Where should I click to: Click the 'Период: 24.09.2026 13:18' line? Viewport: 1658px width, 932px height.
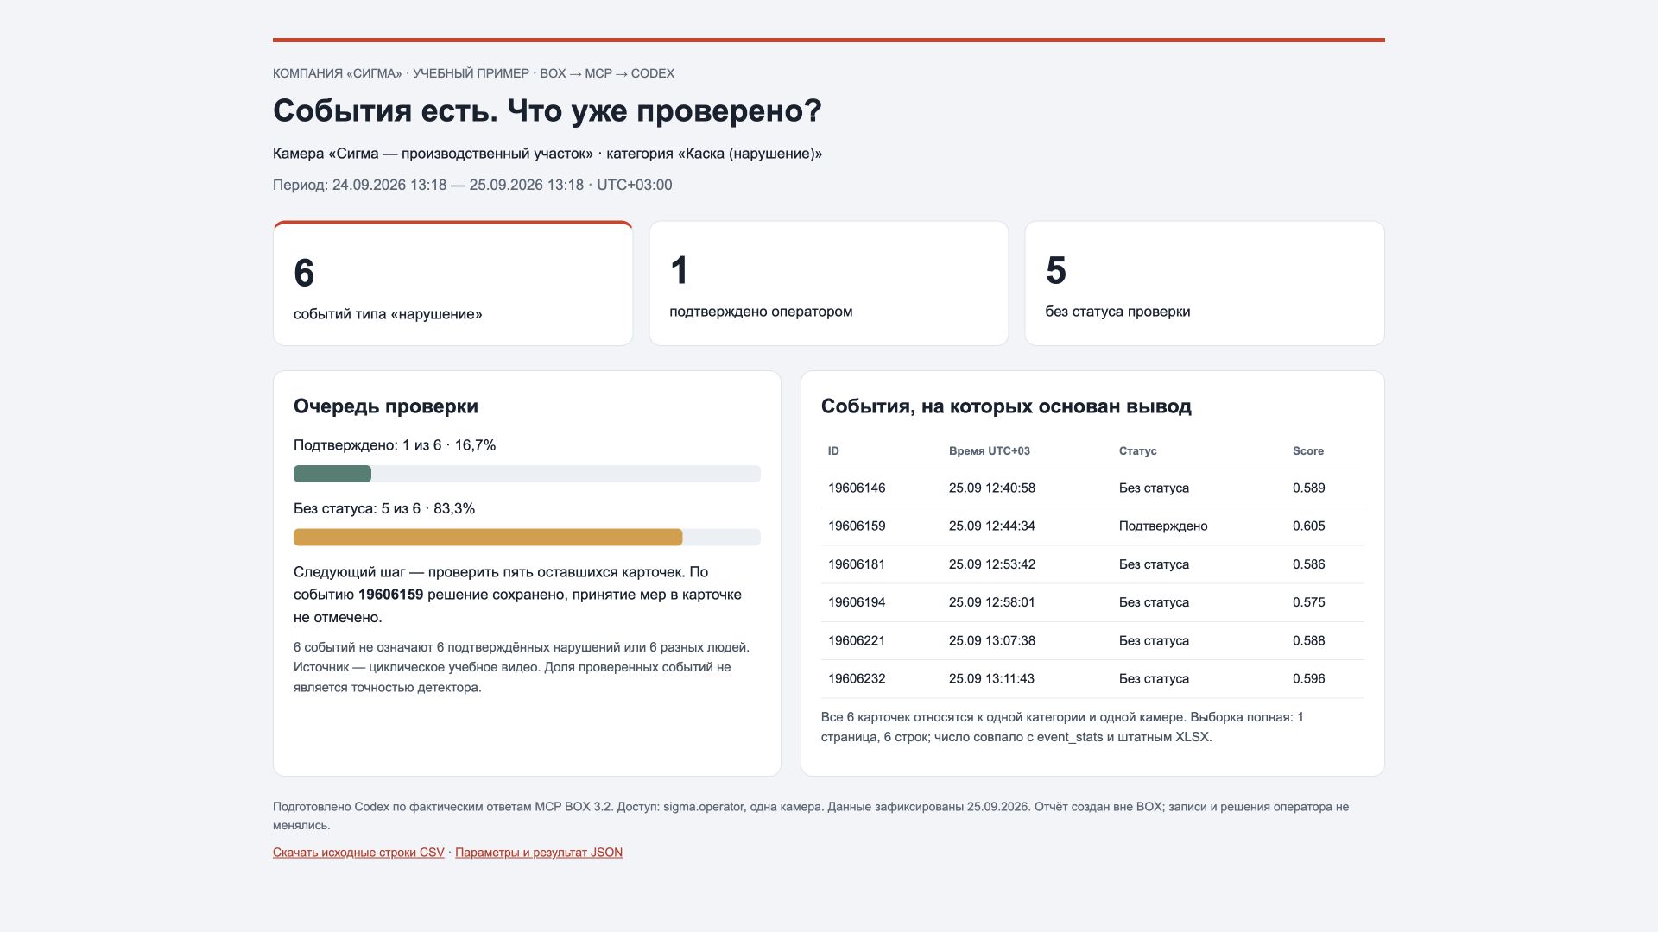472,185
